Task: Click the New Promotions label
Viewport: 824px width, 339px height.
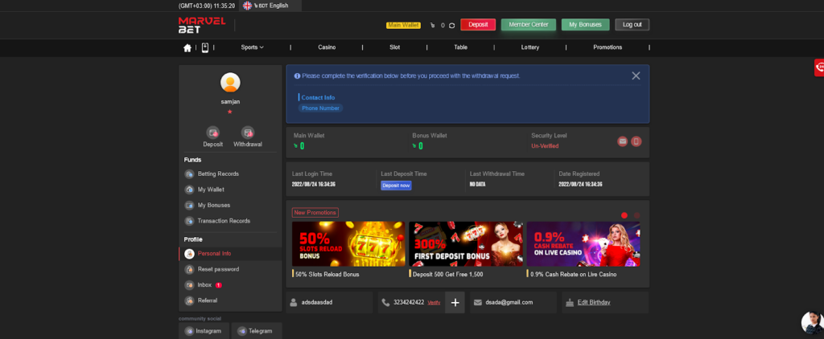Action: tap(315, 213)
